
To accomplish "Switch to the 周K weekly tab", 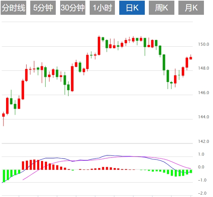I will click(x=162, y=8).
